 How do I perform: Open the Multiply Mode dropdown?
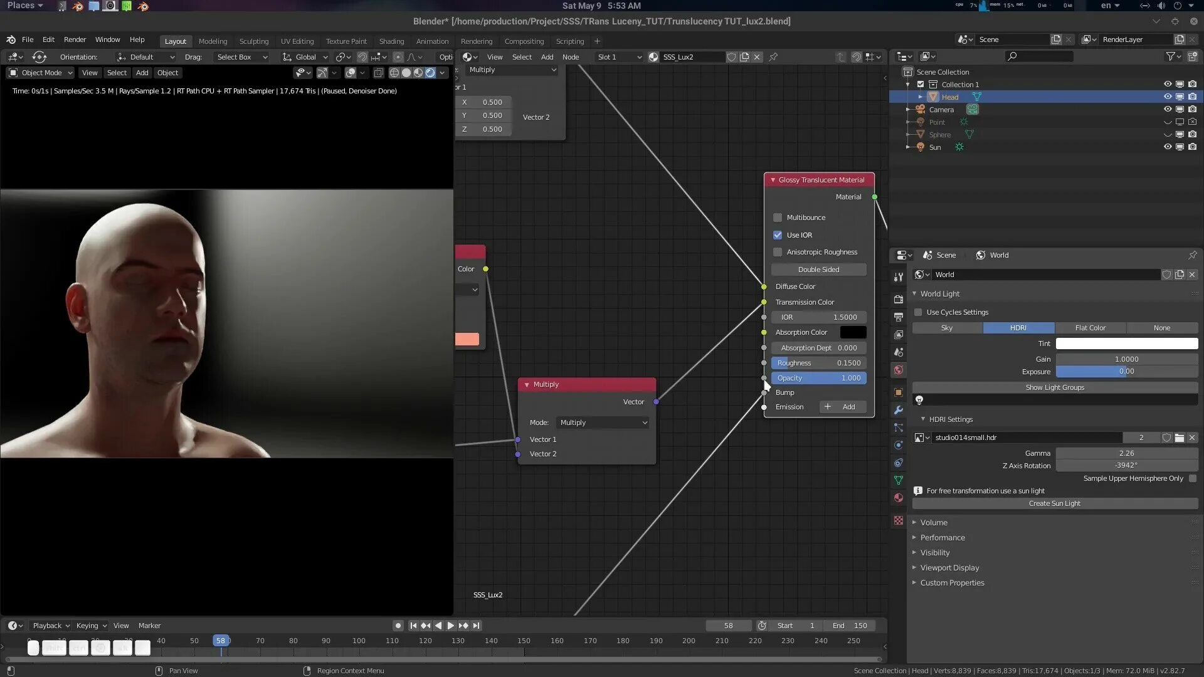click(x=603, y=422)
